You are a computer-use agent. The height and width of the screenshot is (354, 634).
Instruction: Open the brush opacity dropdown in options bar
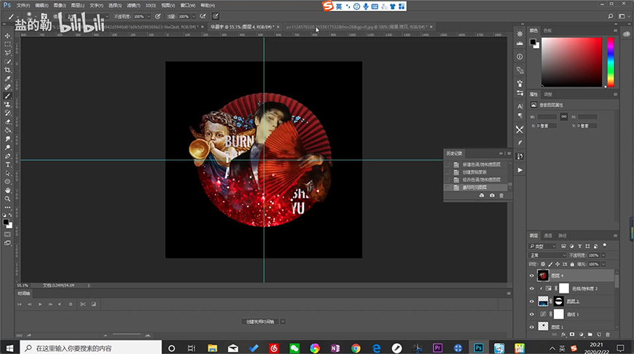(149, 17)
